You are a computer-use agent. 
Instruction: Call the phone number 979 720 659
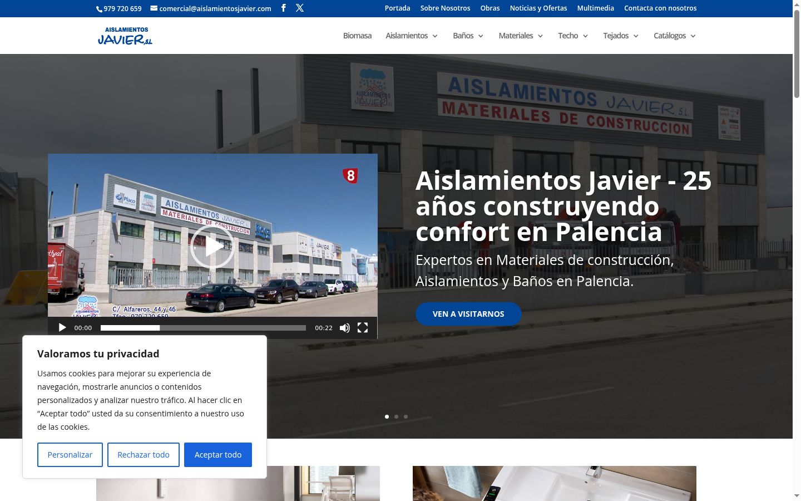pyautogui.click(x=119, y=8)
